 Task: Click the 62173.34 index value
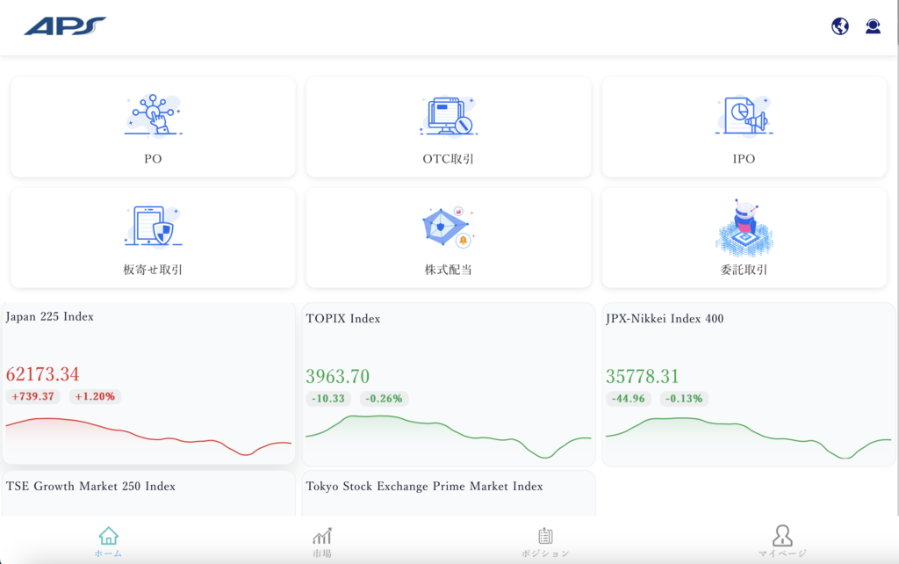tap(43, 374)
